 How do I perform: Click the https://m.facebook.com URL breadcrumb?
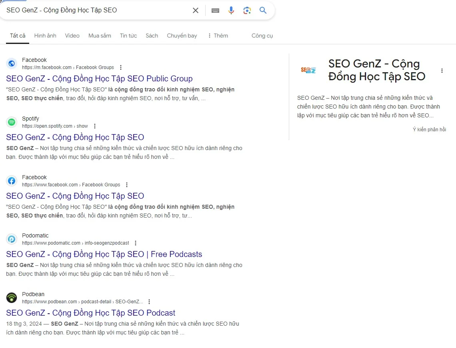[x=68, y=67]
